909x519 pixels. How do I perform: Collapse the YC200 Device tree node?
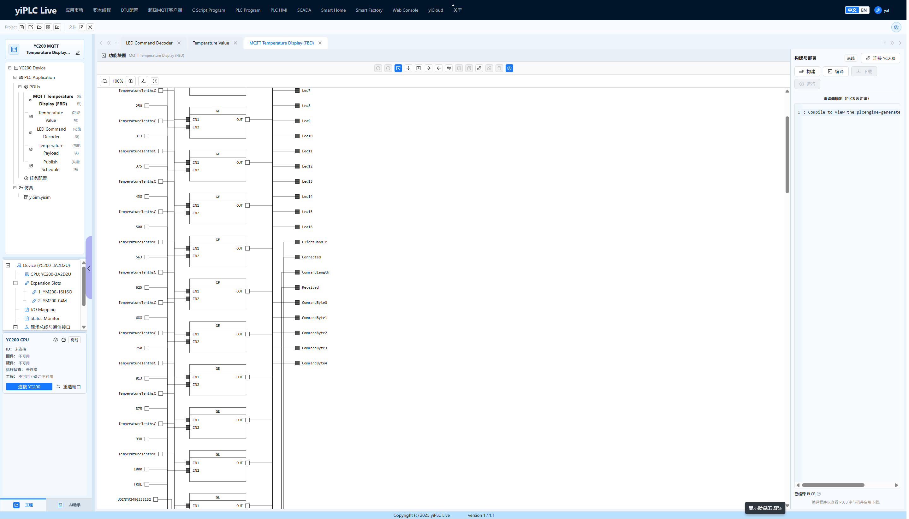click(10, 68)
